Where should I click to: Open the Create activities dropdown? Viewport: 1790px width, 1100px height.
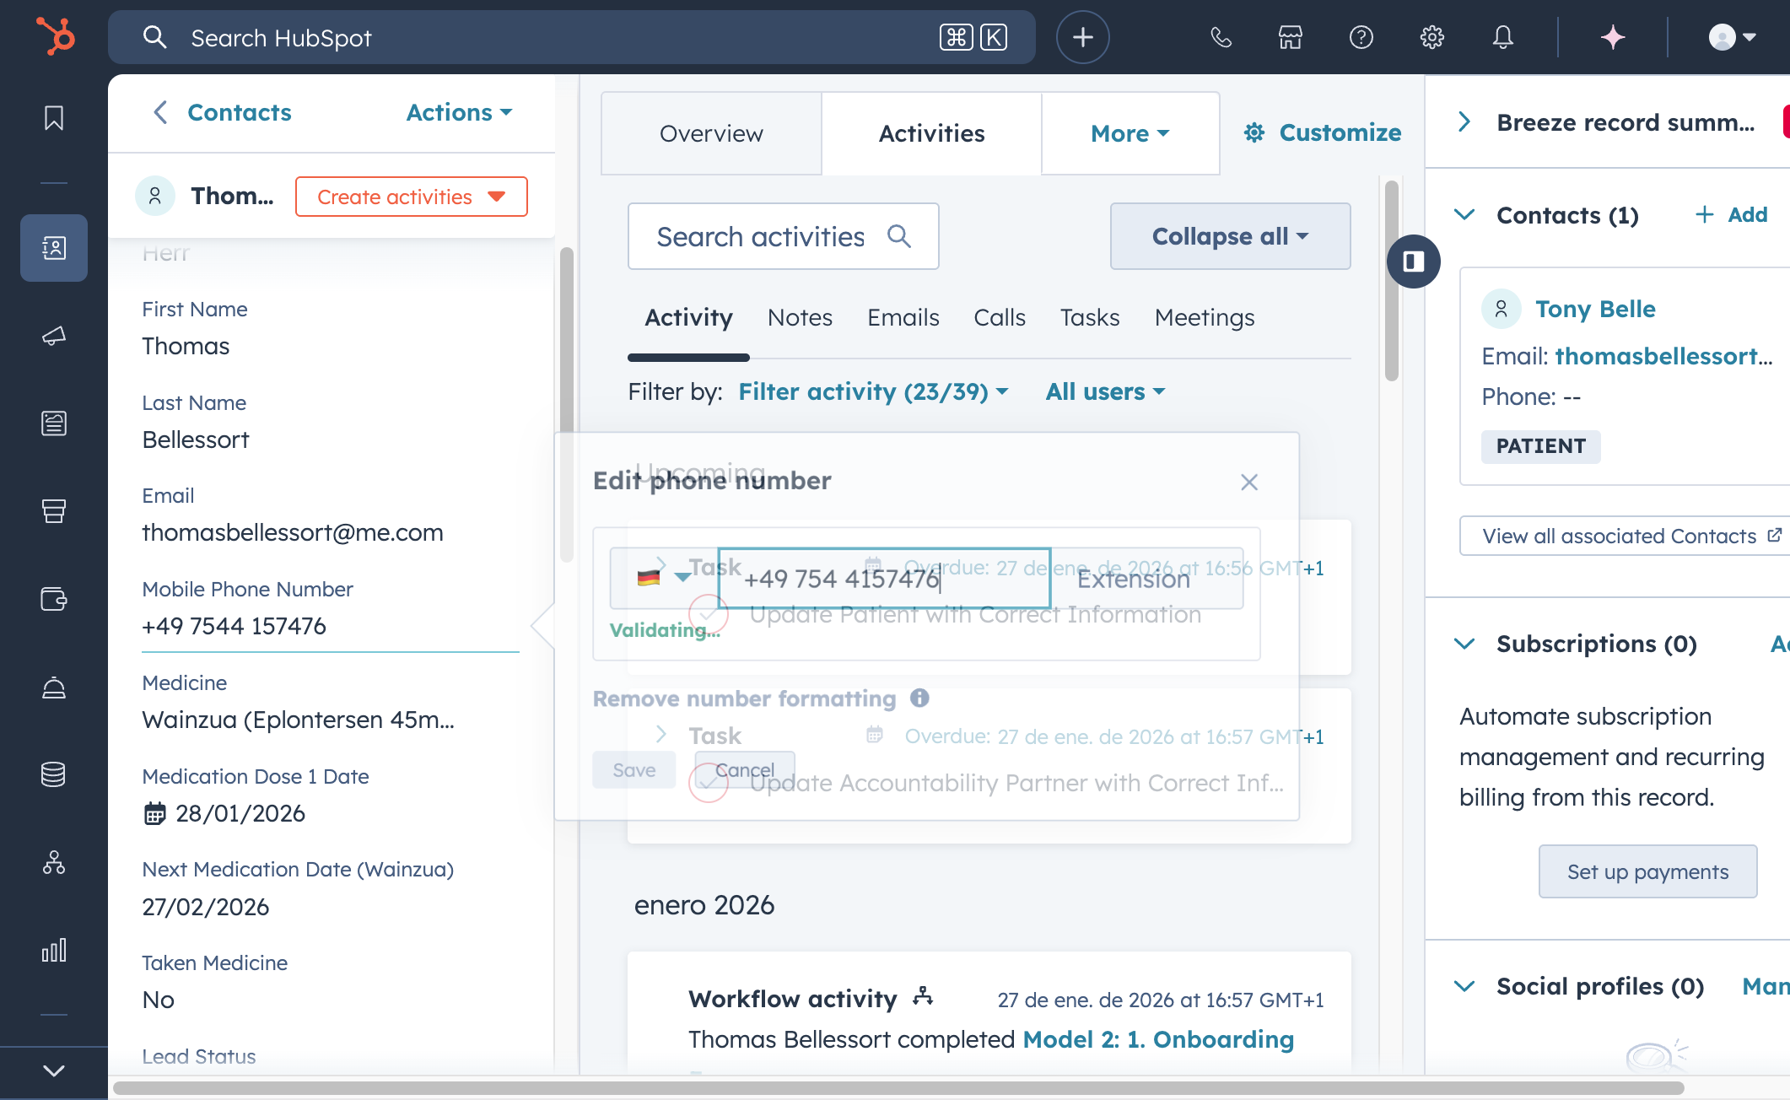(412, 197)
